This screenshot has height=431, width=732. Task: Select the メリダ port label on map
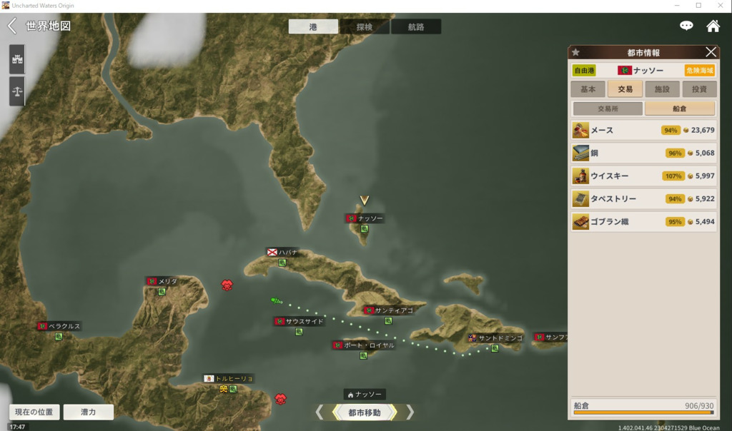pos(162,281)
